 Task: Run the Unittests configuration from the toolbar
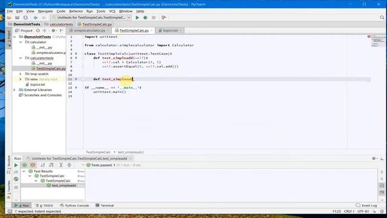137,18
